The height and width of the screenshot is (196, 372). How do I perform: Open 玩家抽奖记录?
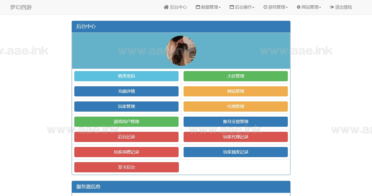(x=236, y=152)
